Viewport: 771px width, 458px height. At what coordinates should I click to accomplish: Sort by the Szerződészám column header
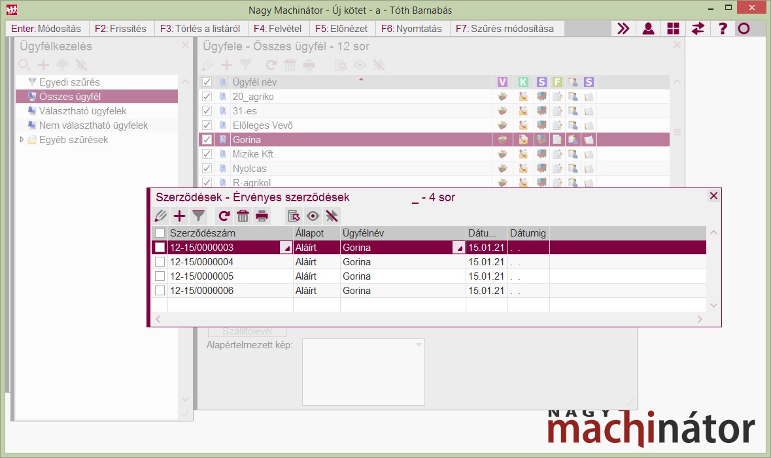point(230,233)
